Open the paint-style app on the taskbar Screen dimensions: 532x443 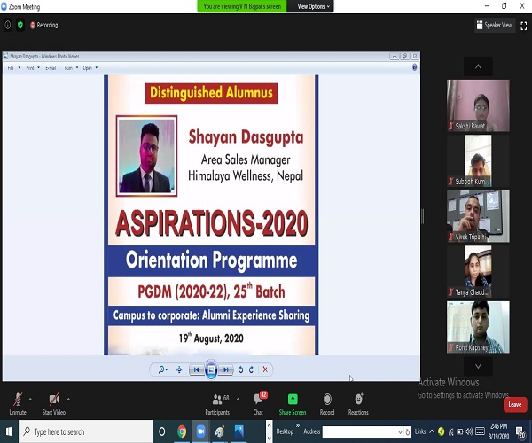[220, 431]
